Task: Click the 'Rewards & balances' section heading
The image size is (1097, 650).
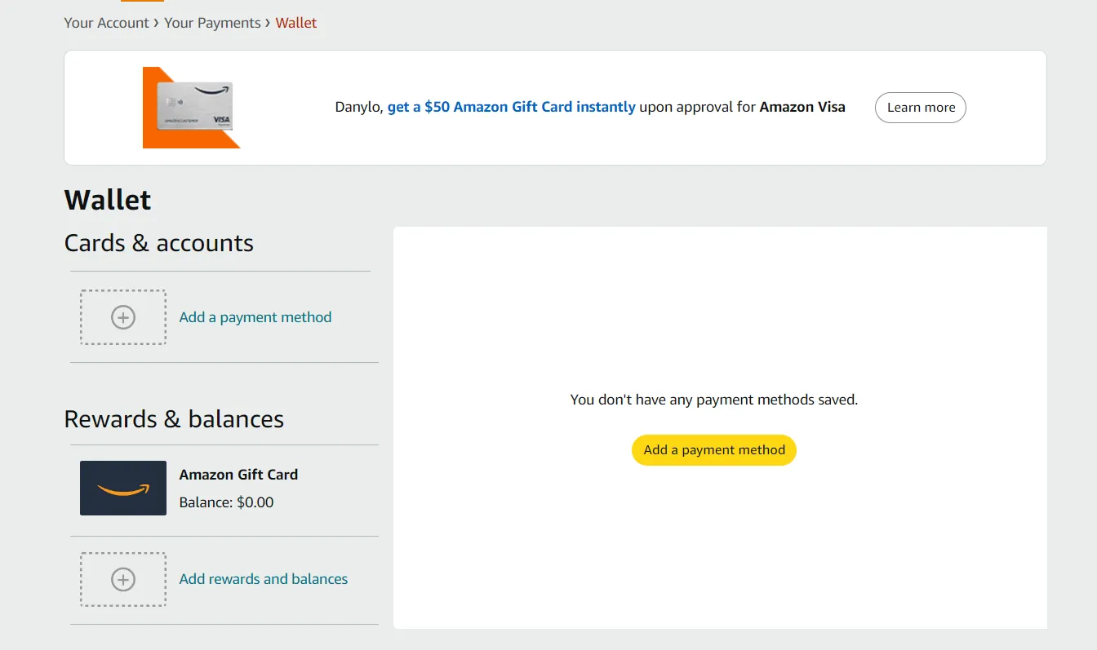Action: tap(174, 419)
